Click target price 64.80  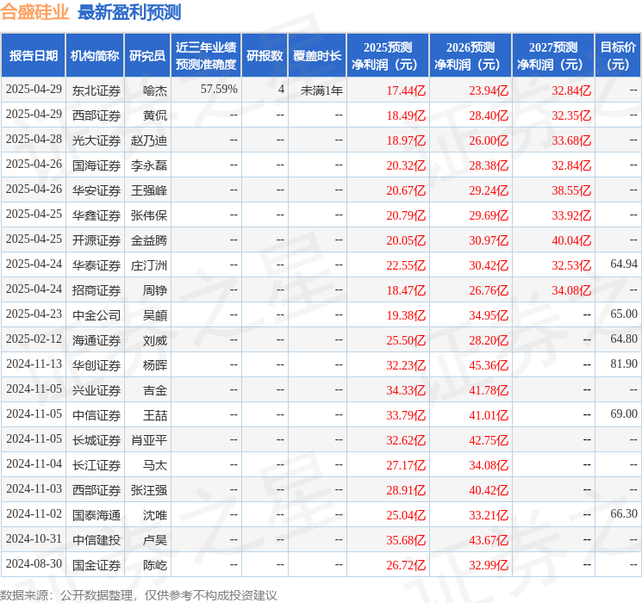pyautogui.click(x=624, y=339)
